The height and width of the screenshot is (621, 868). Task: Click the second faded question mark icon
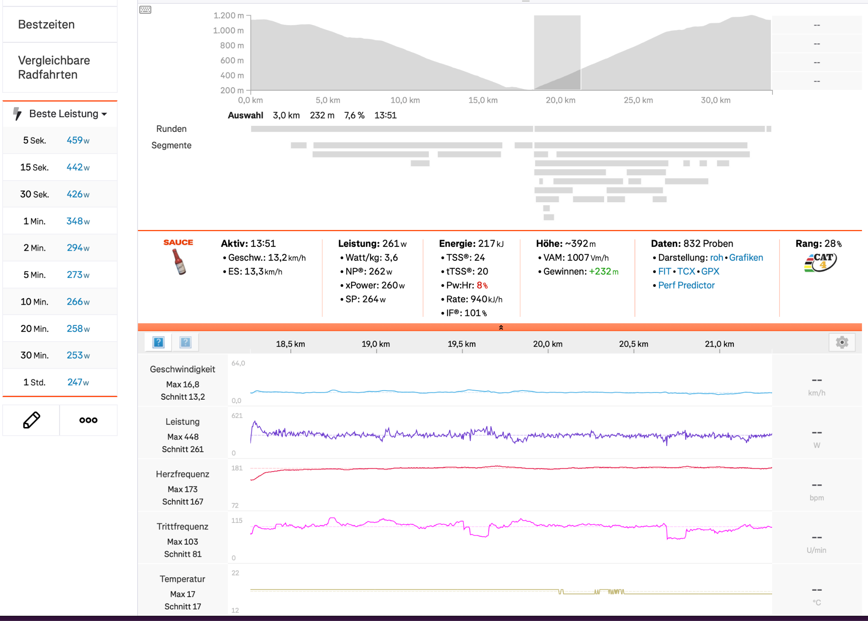[185, 342]
